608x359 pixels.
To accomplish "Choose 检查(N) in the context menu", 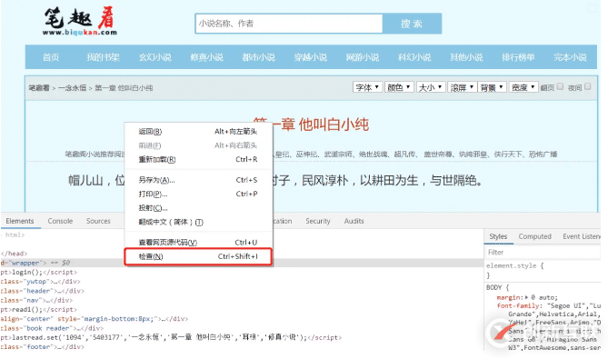I will point(198,256).
